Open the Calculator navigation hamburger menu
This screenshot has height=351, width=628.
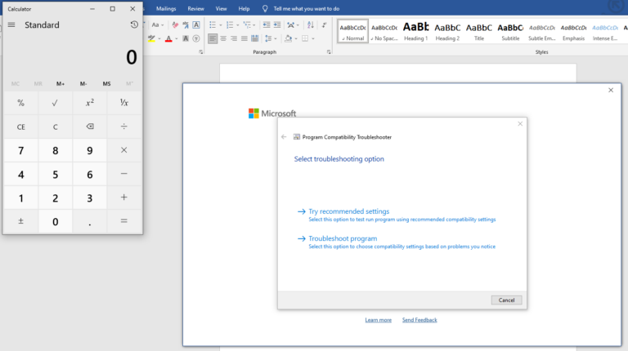click(x=11, y=24)
